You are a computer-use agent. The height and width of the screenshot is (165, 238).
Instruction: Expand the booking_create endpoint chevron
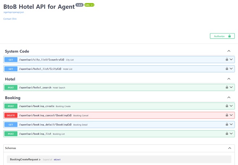pos(231,106)
